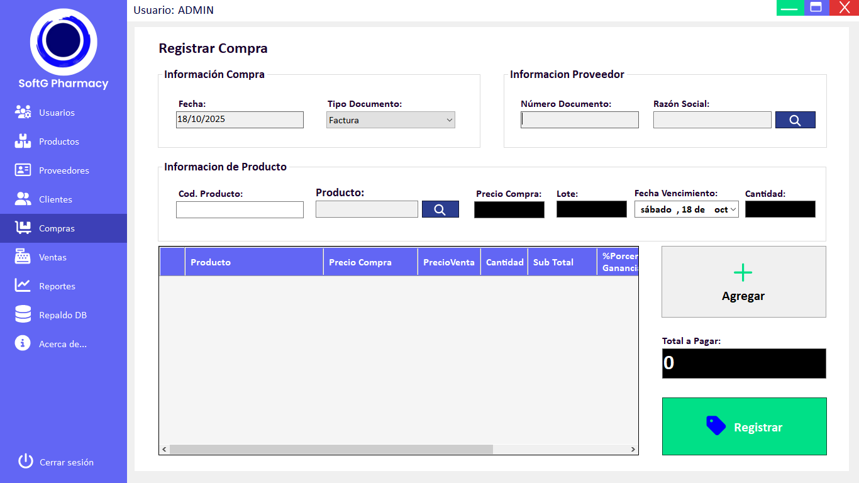Open Proveedores via its card icon

click(x=23, y=170)
